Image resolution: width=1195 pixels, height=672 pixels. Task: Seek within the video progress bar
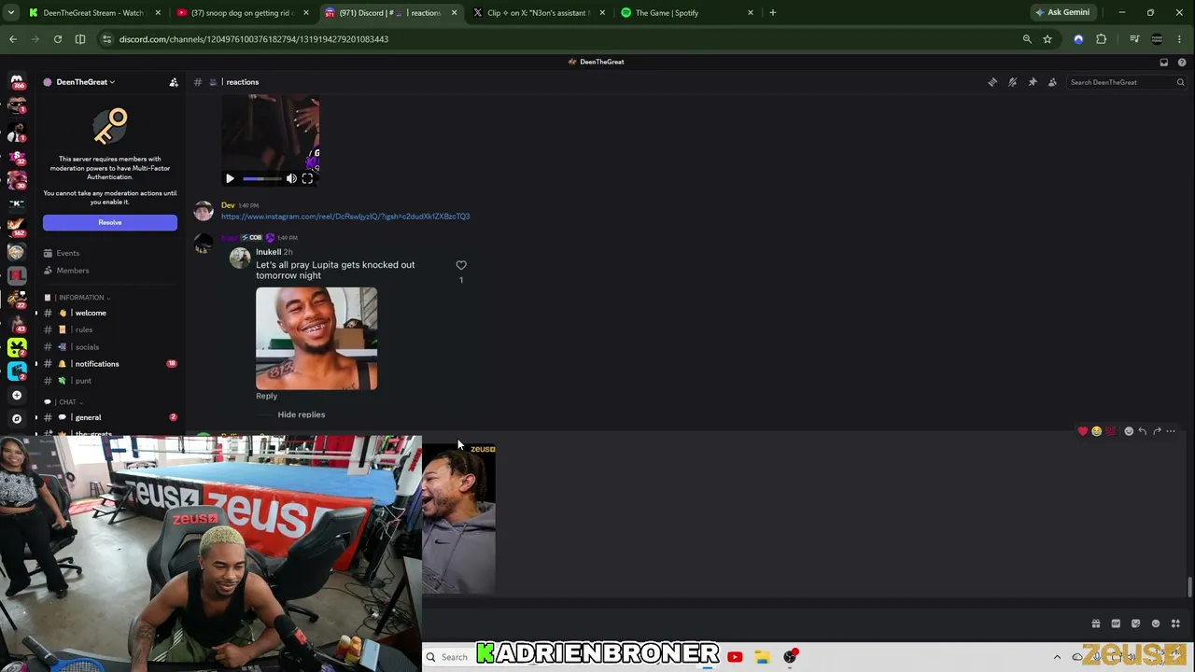click(x=261, y=178)
